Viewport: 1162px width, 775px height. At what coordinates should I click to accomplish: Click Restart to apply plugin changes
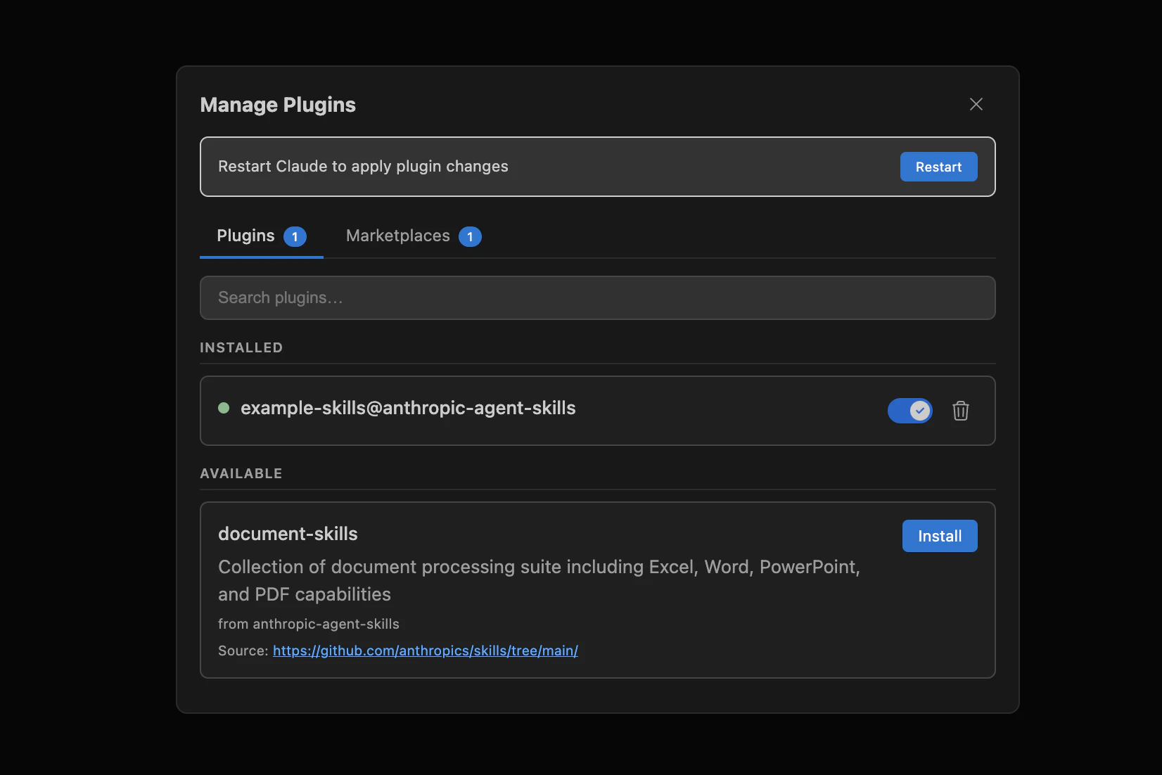coord(938,167)
